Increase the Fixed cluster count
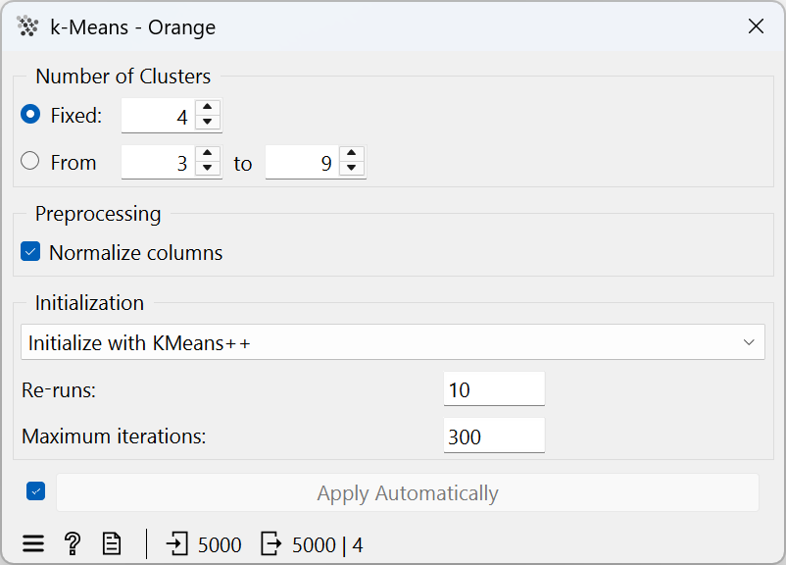Viewport: 786px width, 565px height. [x=208, y=107]
